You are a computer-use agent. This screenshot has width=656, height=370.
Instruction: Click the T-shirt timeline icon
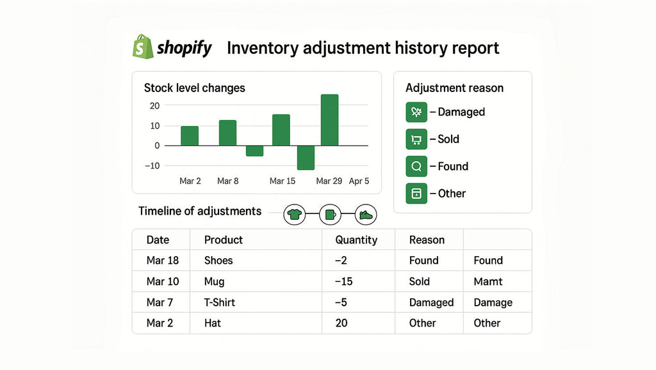[294, 214]
